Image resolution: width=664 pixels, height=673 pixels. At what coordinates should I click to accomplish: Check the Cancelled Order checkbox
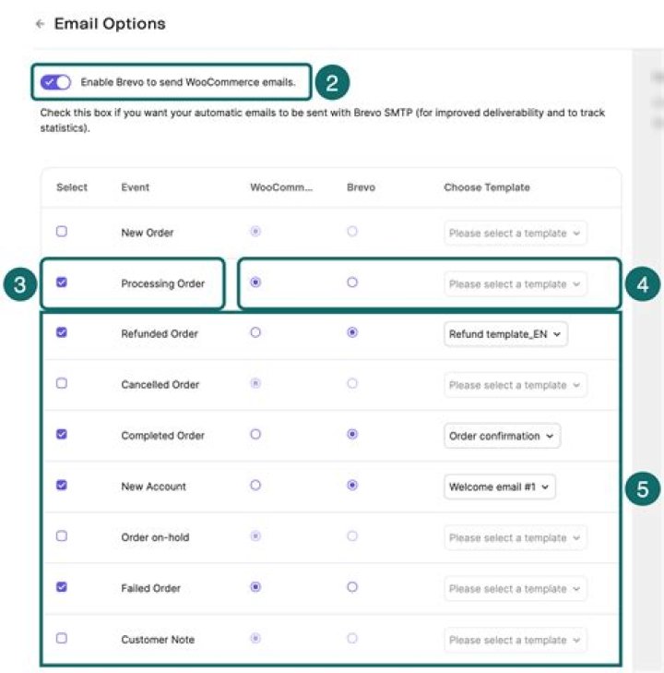point(62,383)
